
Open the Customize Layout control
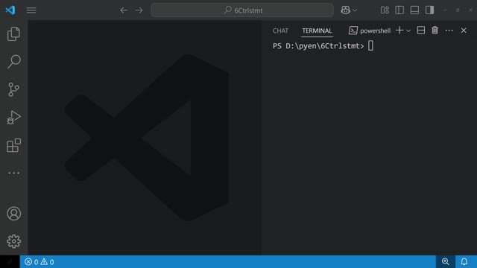[x=385, y=10]
